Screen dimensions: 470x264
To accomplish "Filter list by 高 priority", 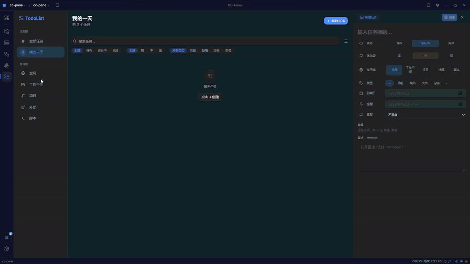I will 142,50.
